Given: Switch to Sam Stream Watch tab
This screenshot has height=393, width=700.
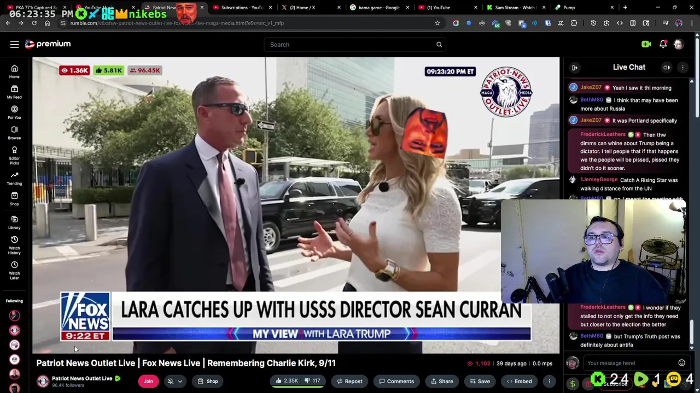Looking at the screenshot, I should click(515, 8).
